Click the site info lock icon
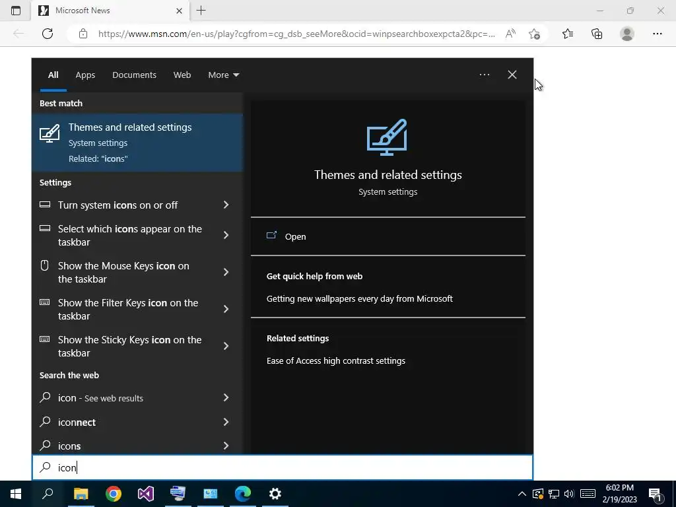676x507 pixels. coord(83,34)
